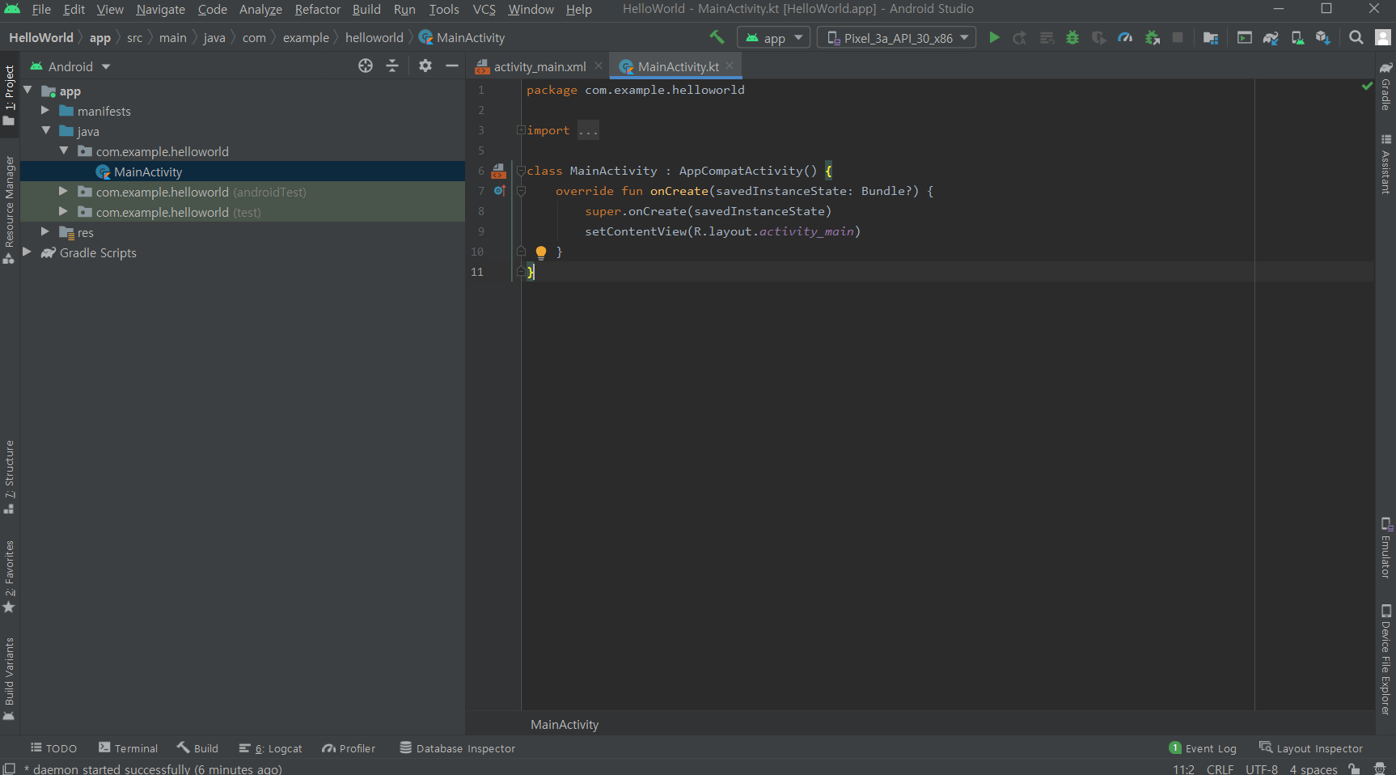This screenshot has width=1396, height=775.
Task: Collapse the app module tree node
Action: tap(28, 91)
